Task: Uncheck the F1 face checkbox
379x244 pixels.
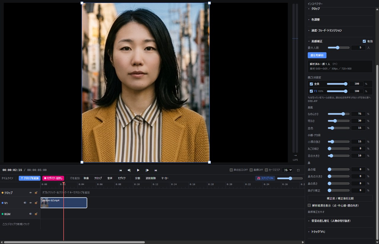Action: click(311, 91)
